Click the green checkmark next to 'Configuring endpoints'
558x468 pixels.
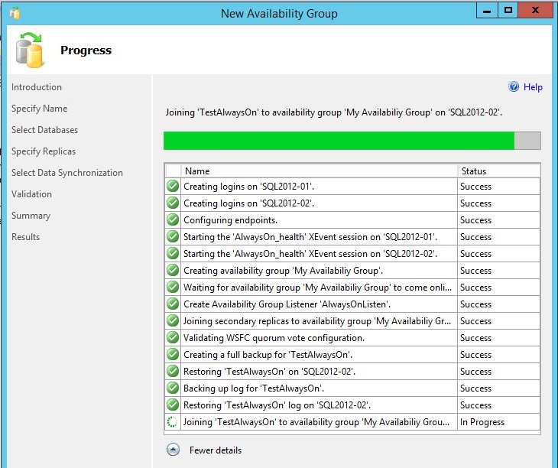(x=173, y=220)
